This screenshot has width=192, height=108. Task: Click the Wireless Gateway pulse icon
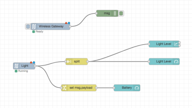tap(34, 27)
